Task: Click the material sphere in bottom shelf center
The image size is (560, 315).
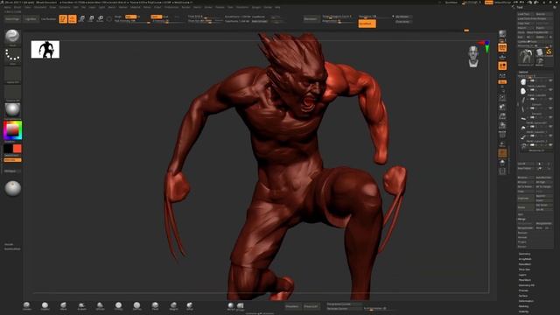Action: click(x=231, y=305)
